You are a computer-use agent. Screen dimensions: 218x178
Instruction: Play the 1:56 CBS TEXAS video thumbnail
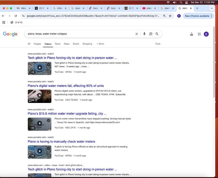point(40,96)
